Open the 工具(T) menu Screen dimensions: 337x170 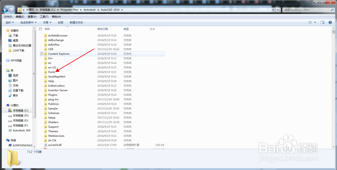(44, 17)
